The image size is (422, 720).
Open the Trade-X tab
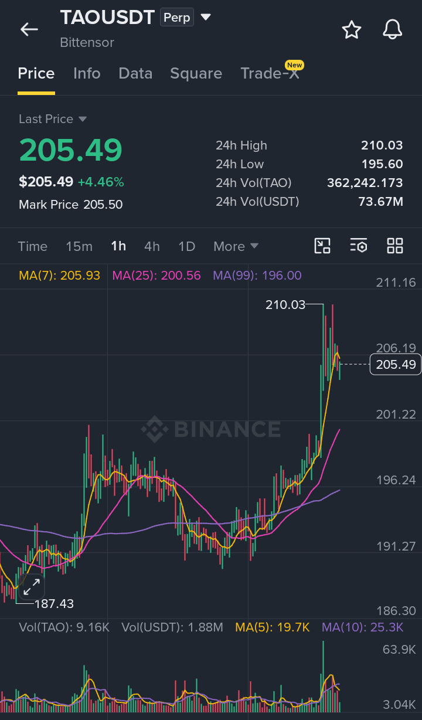pos(270,73)
